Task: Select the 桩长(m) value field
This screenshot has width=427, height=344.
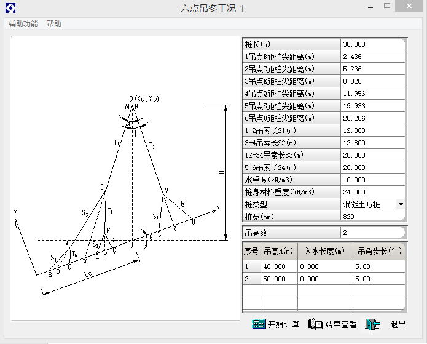Action: (x=372, y=44)
